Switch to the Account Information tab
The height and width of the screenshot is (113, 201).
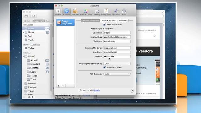click(x=90, y=20)
